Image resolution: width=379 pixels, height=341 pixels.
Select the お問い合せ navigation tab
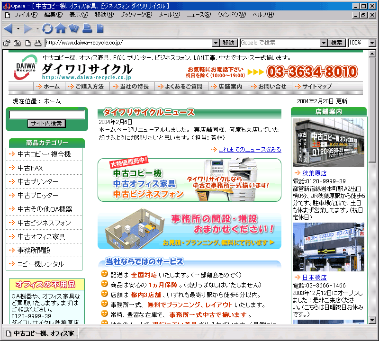[270, 87]
